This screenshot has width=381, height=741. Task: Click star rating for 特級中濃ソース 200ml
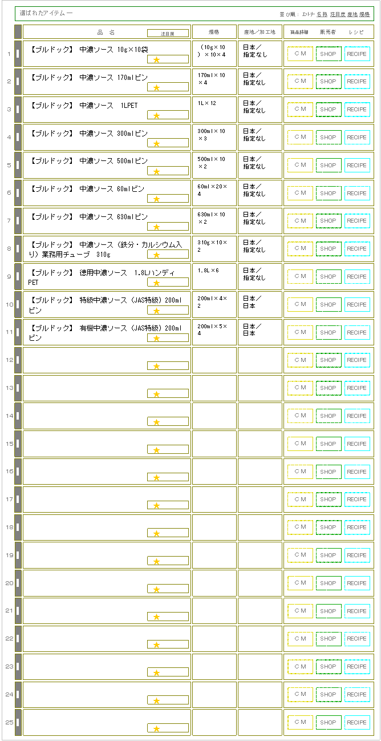pos(168,310)
